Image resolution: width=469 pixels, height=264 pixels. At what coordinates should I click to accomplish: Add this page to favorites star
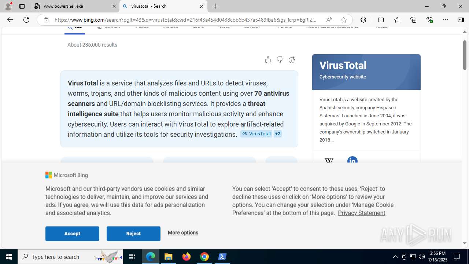(343, 20)
